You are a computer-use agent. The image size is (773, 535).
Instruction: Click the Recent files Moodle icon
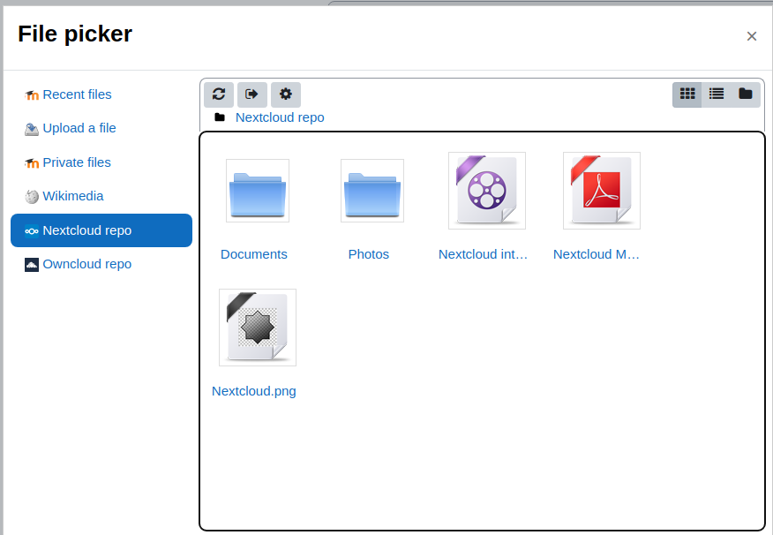point(32,94)
